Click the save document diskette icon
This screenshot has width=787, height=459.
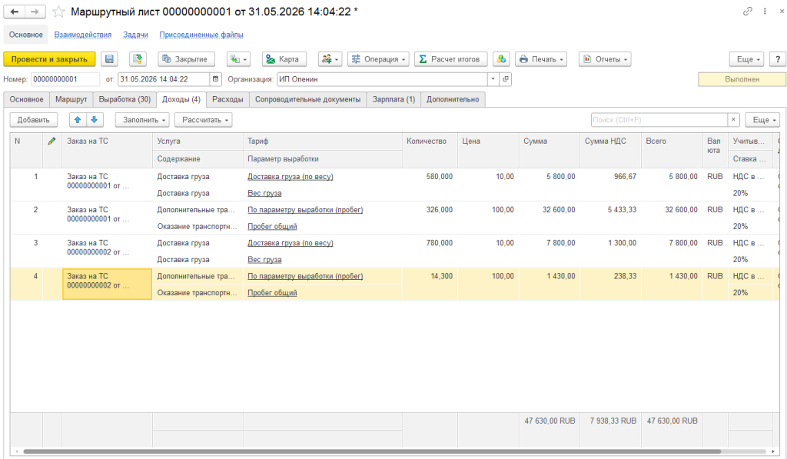click(x=109, y=59)
